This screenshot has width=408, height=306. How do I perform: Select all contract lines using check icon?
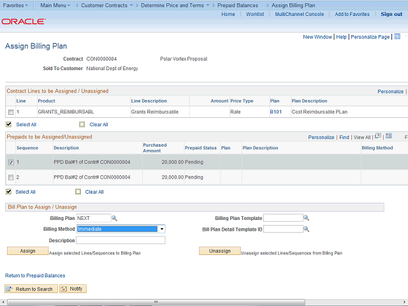click(9, 124)
